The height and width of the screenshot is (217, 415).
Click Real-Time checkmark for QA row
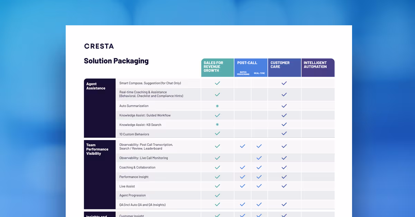(259, 205)
